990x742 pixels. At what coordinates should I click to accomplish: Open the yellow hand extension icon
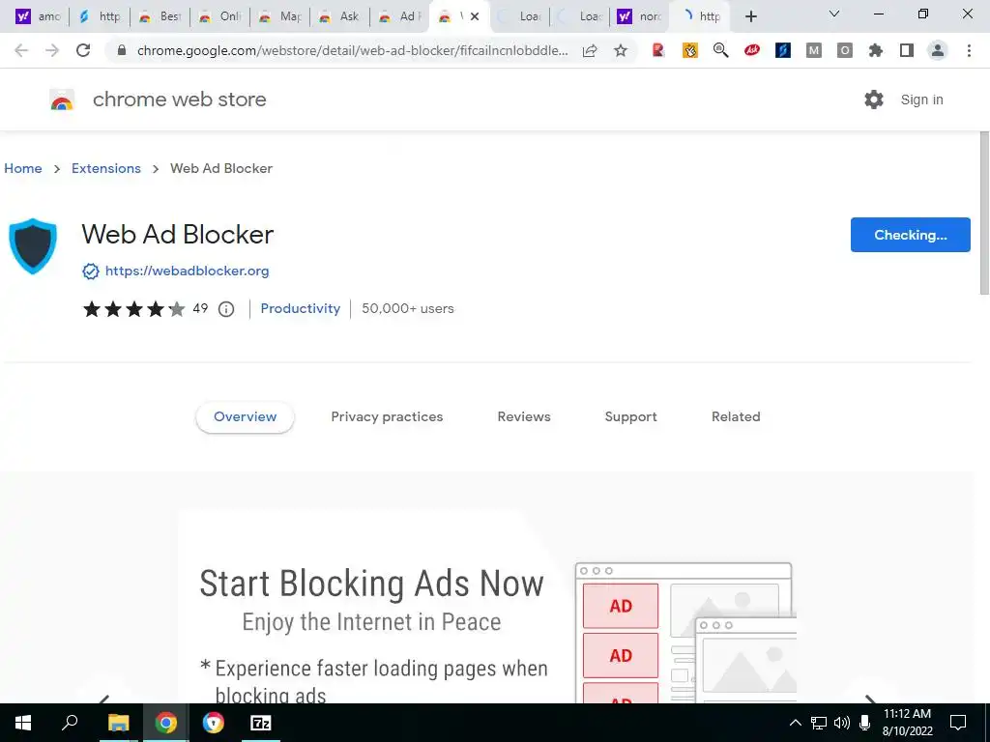(690, 50)
